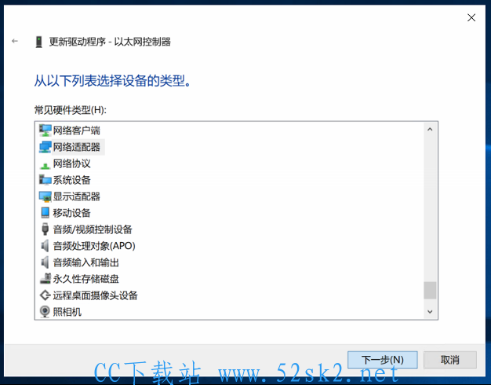Click the 取消 button

click(450, 360)
